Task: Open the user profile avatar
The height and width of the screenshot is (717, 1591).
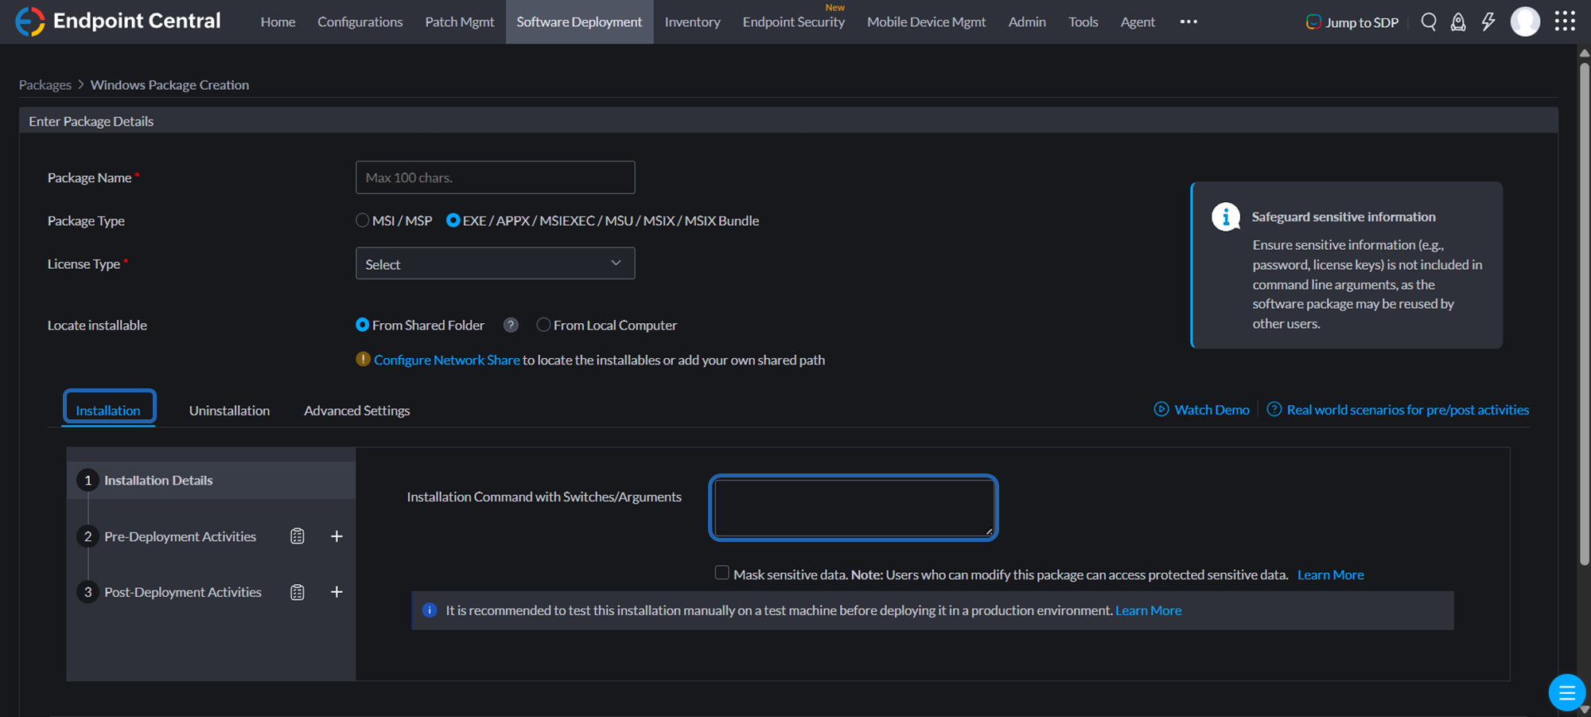Action: [1525, 21]
